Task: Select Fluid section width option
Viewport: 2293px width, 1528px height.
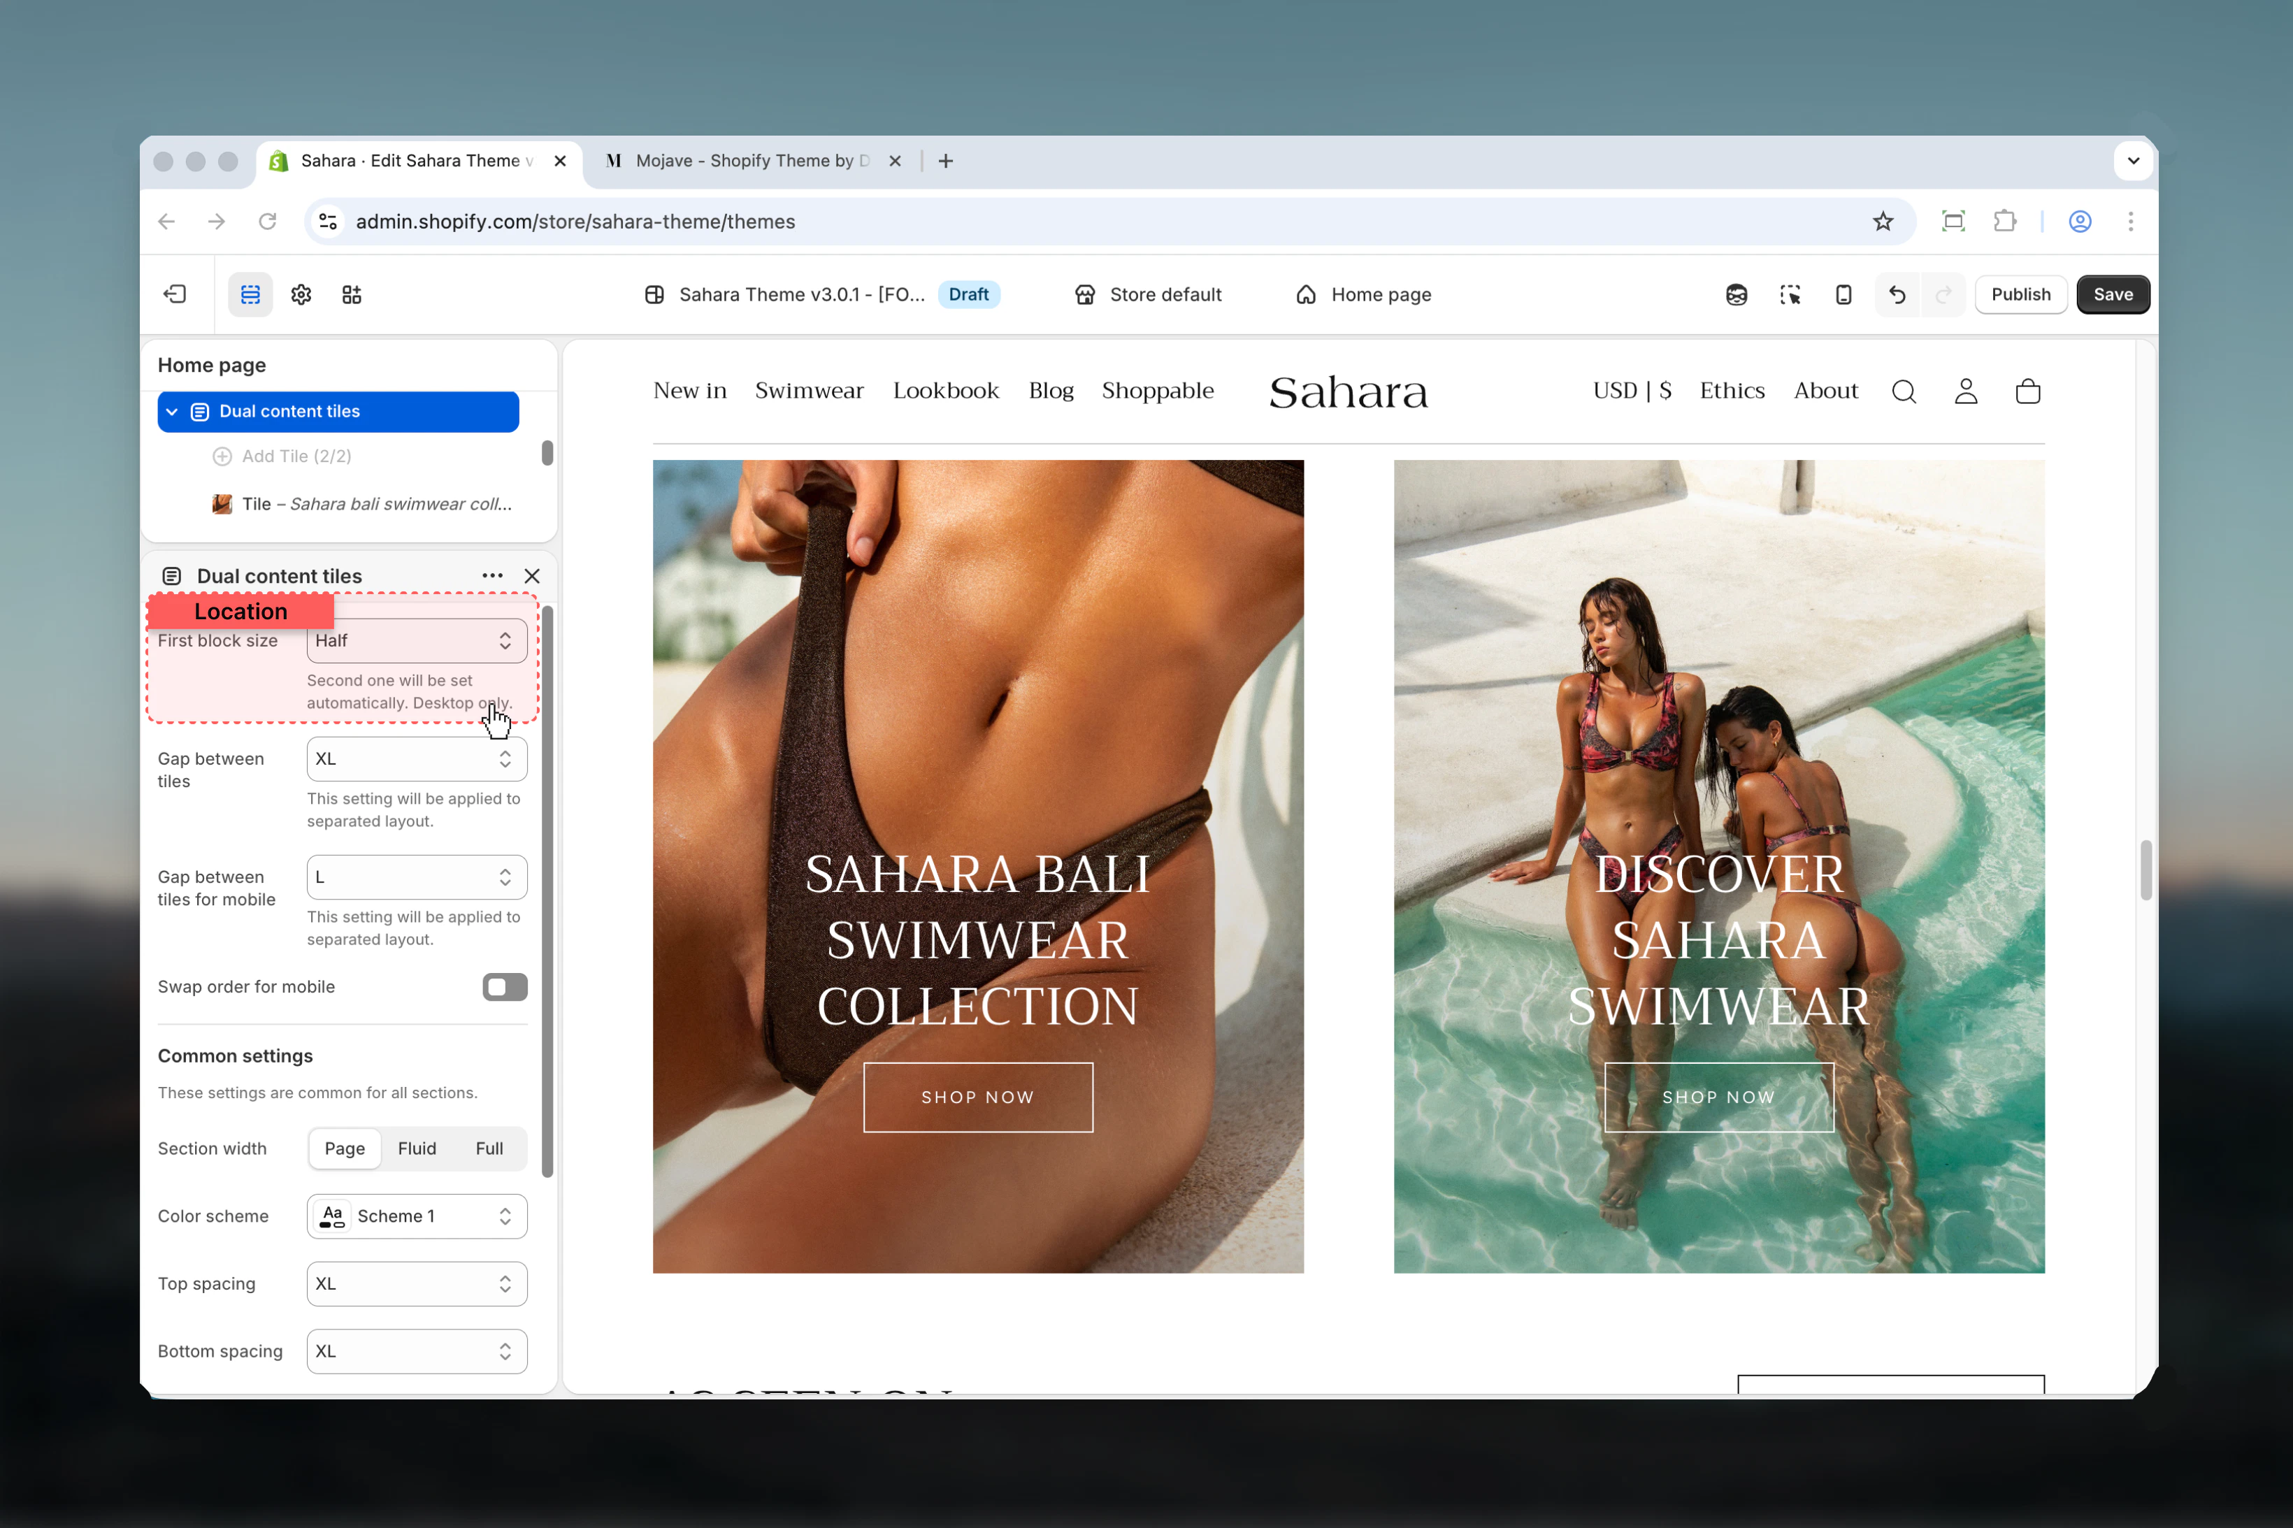Action: click(417, 1148)
